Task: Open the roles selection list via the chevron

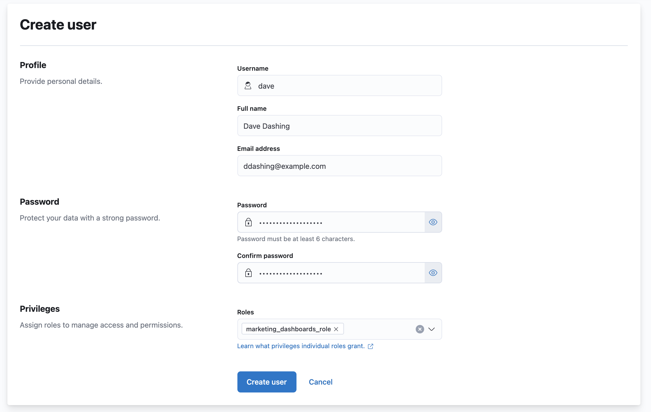Action: pyautogui.click(x=431, y=329)
